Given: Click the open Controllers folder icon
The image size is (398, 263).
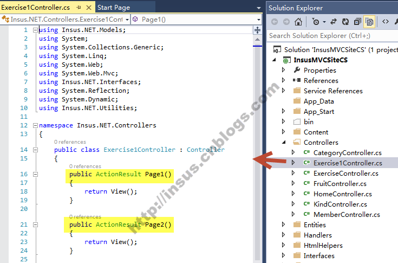Looking at the screenshot, I should point(297,142).
